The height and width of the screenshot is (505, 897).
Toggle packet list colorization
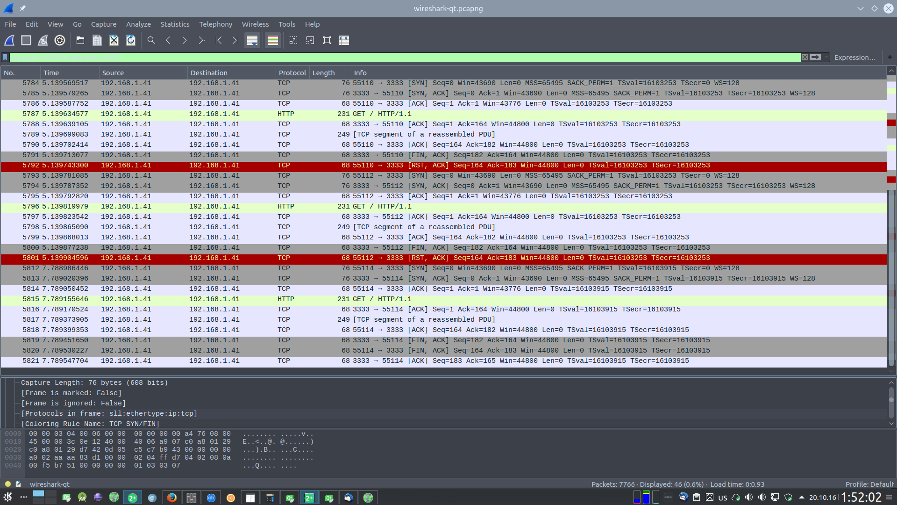273,41
